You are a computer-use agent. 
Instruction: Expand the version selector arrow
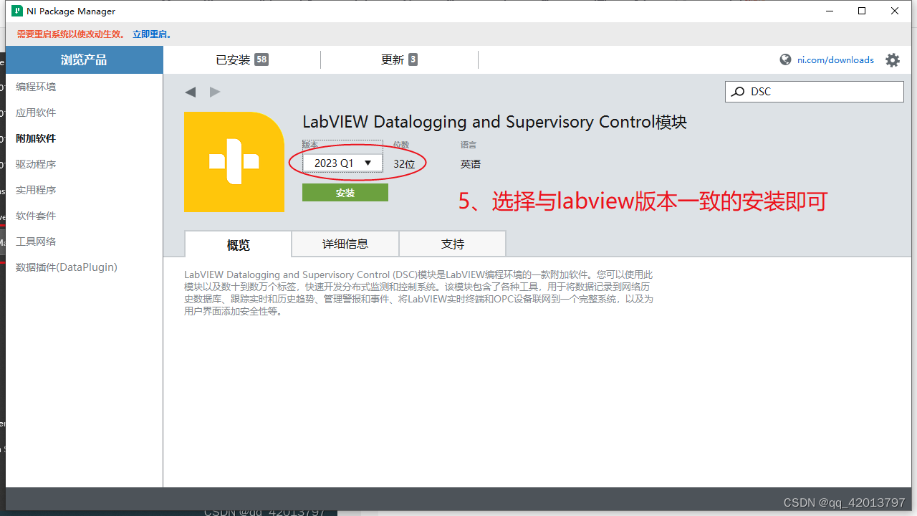click(x=368, y=163)
